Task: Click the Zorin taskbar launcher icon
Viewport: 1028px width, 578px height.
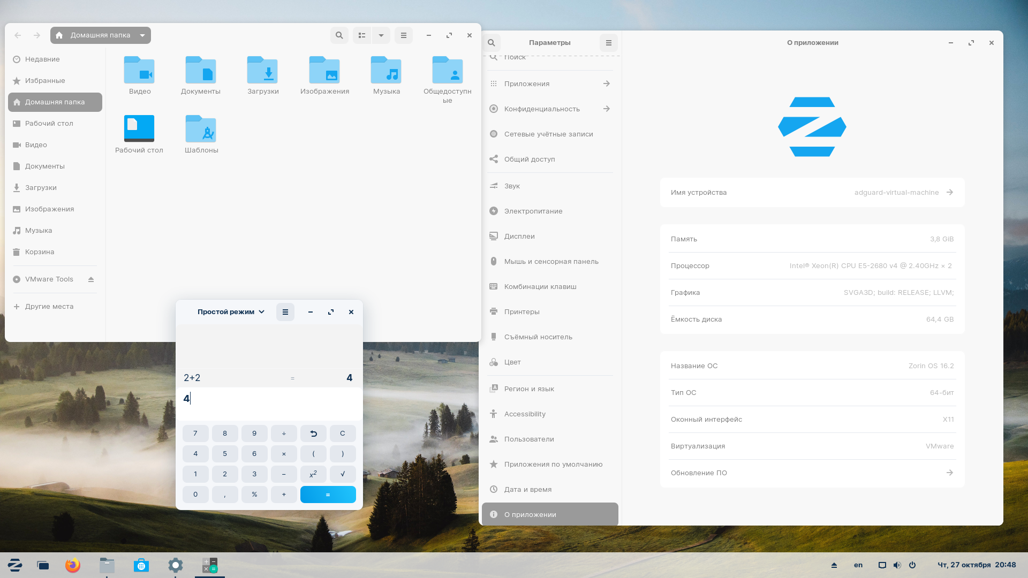Action: [16, 565]
